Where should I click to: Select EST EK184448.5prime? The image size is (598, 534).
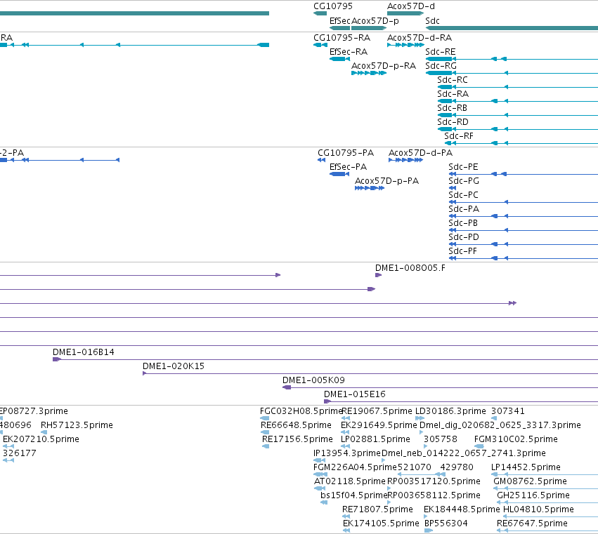coord(427,517)
